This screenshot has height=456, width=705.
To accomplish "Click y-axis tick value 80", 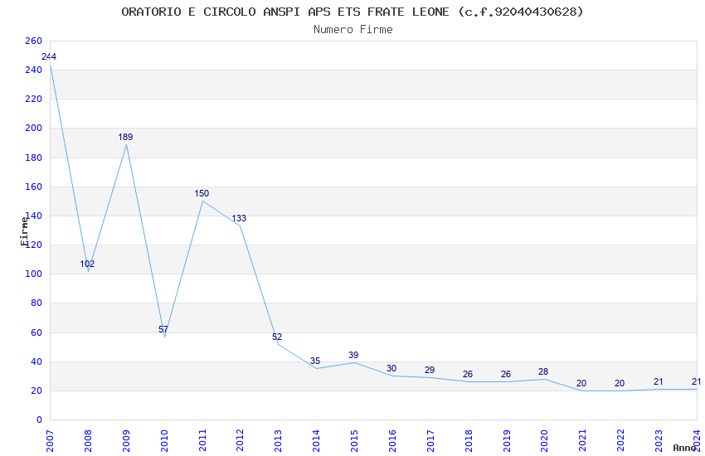I will [36, 303].
